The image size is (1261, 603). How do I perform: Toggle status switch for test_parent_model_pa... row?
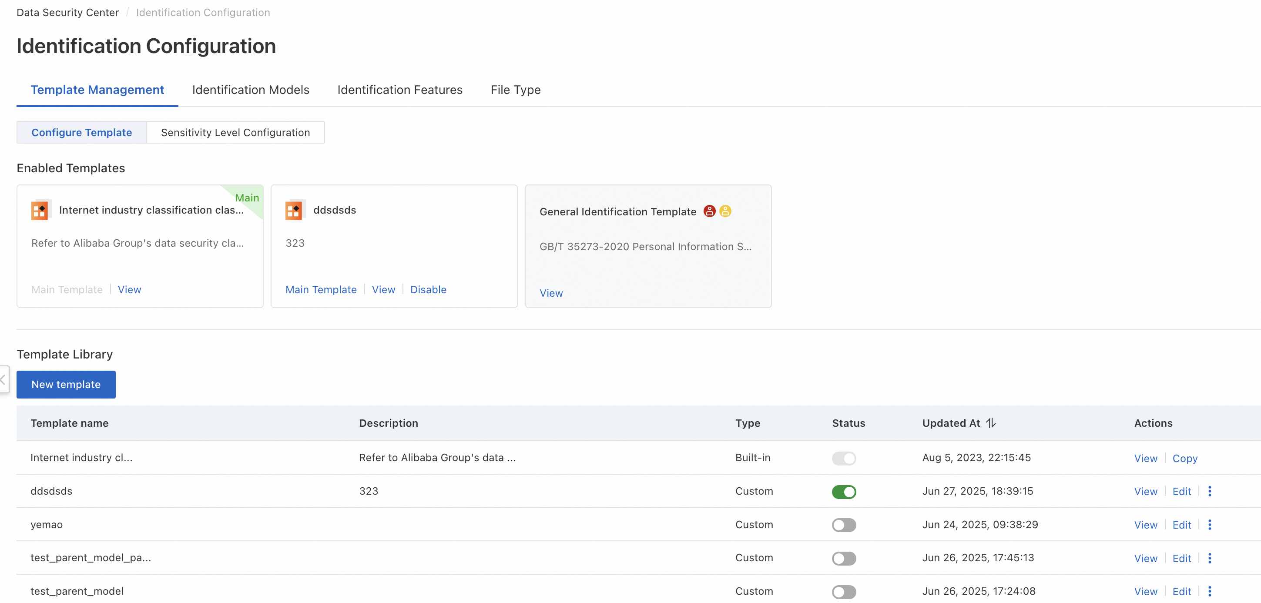click(x=843, y=558)
